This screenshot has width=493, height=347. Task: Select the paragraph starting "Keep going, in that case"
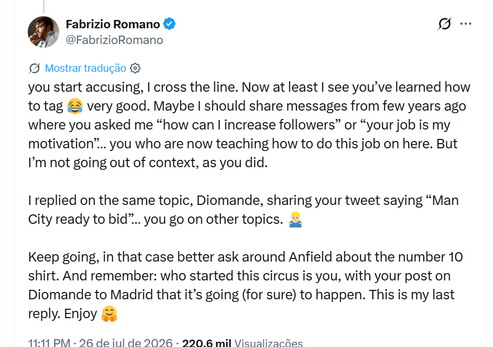[x=245, y=285]
